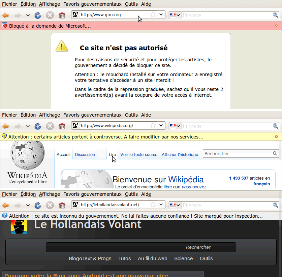This screenshot has height=277, width=282.
Task: Open the history dropdown arrow in gnu.org window
Action: tap(28, 15)
